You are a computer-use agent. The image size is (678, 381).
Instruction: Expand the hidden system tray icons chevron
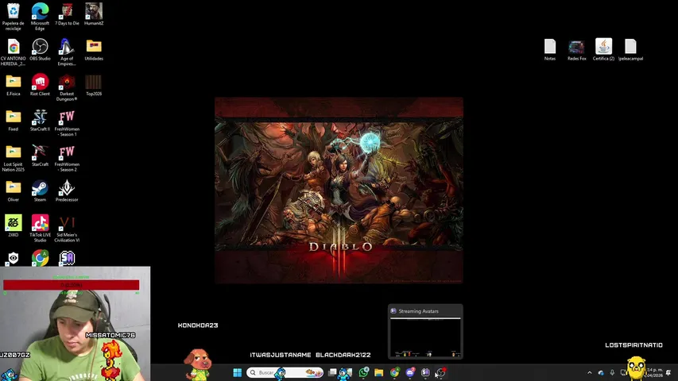pyautogui.click(x=589, y=372)
